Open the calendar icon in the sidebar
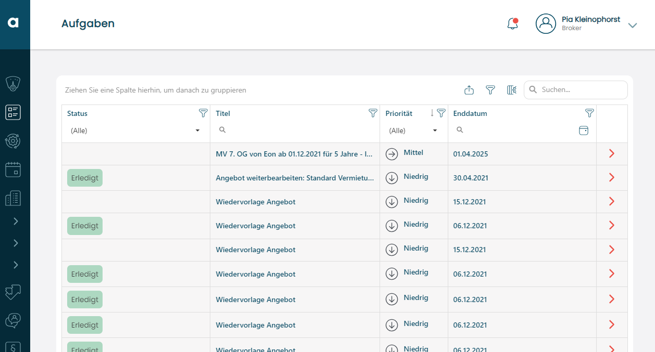The image size is (655, 352). point(13,170)
